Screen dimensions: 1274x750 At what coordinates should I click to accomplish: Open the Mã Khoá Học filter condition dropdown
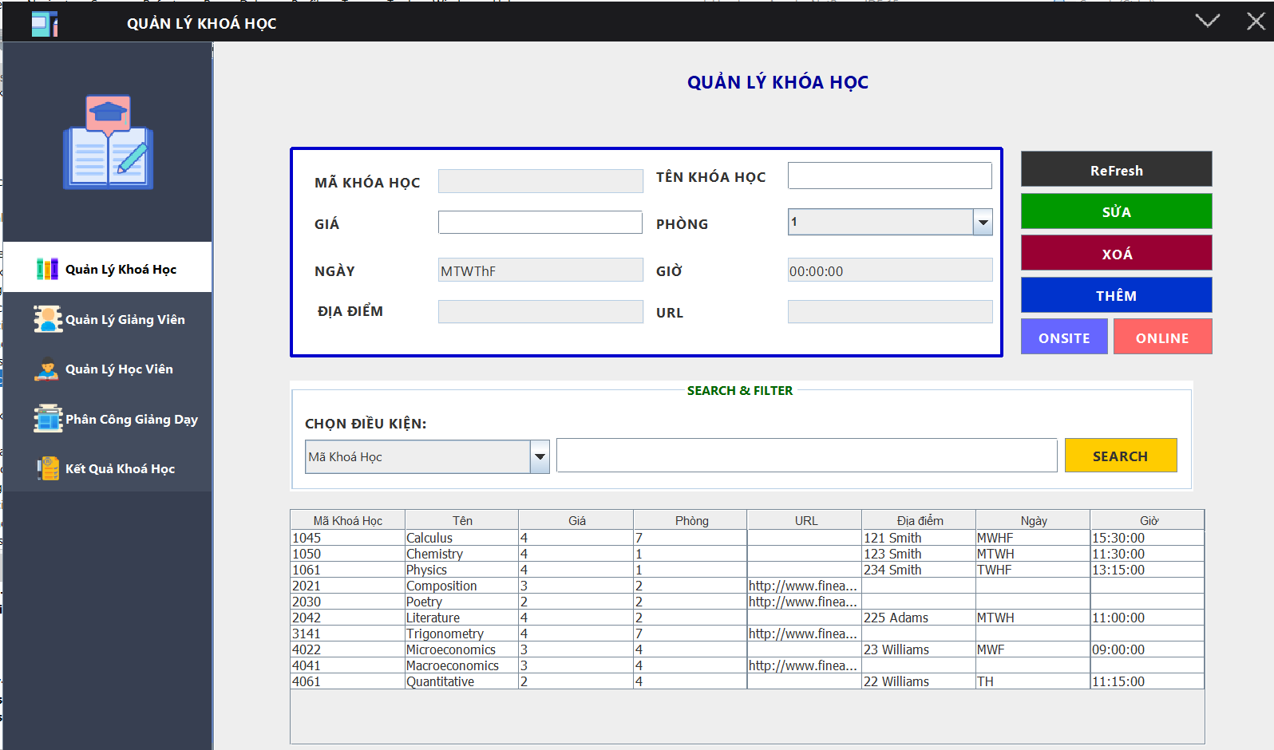pos(540,457)
